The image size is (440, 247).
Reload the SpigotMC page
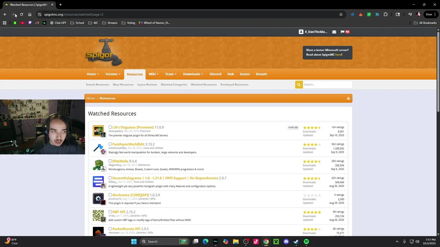click(x=21, y=14)
